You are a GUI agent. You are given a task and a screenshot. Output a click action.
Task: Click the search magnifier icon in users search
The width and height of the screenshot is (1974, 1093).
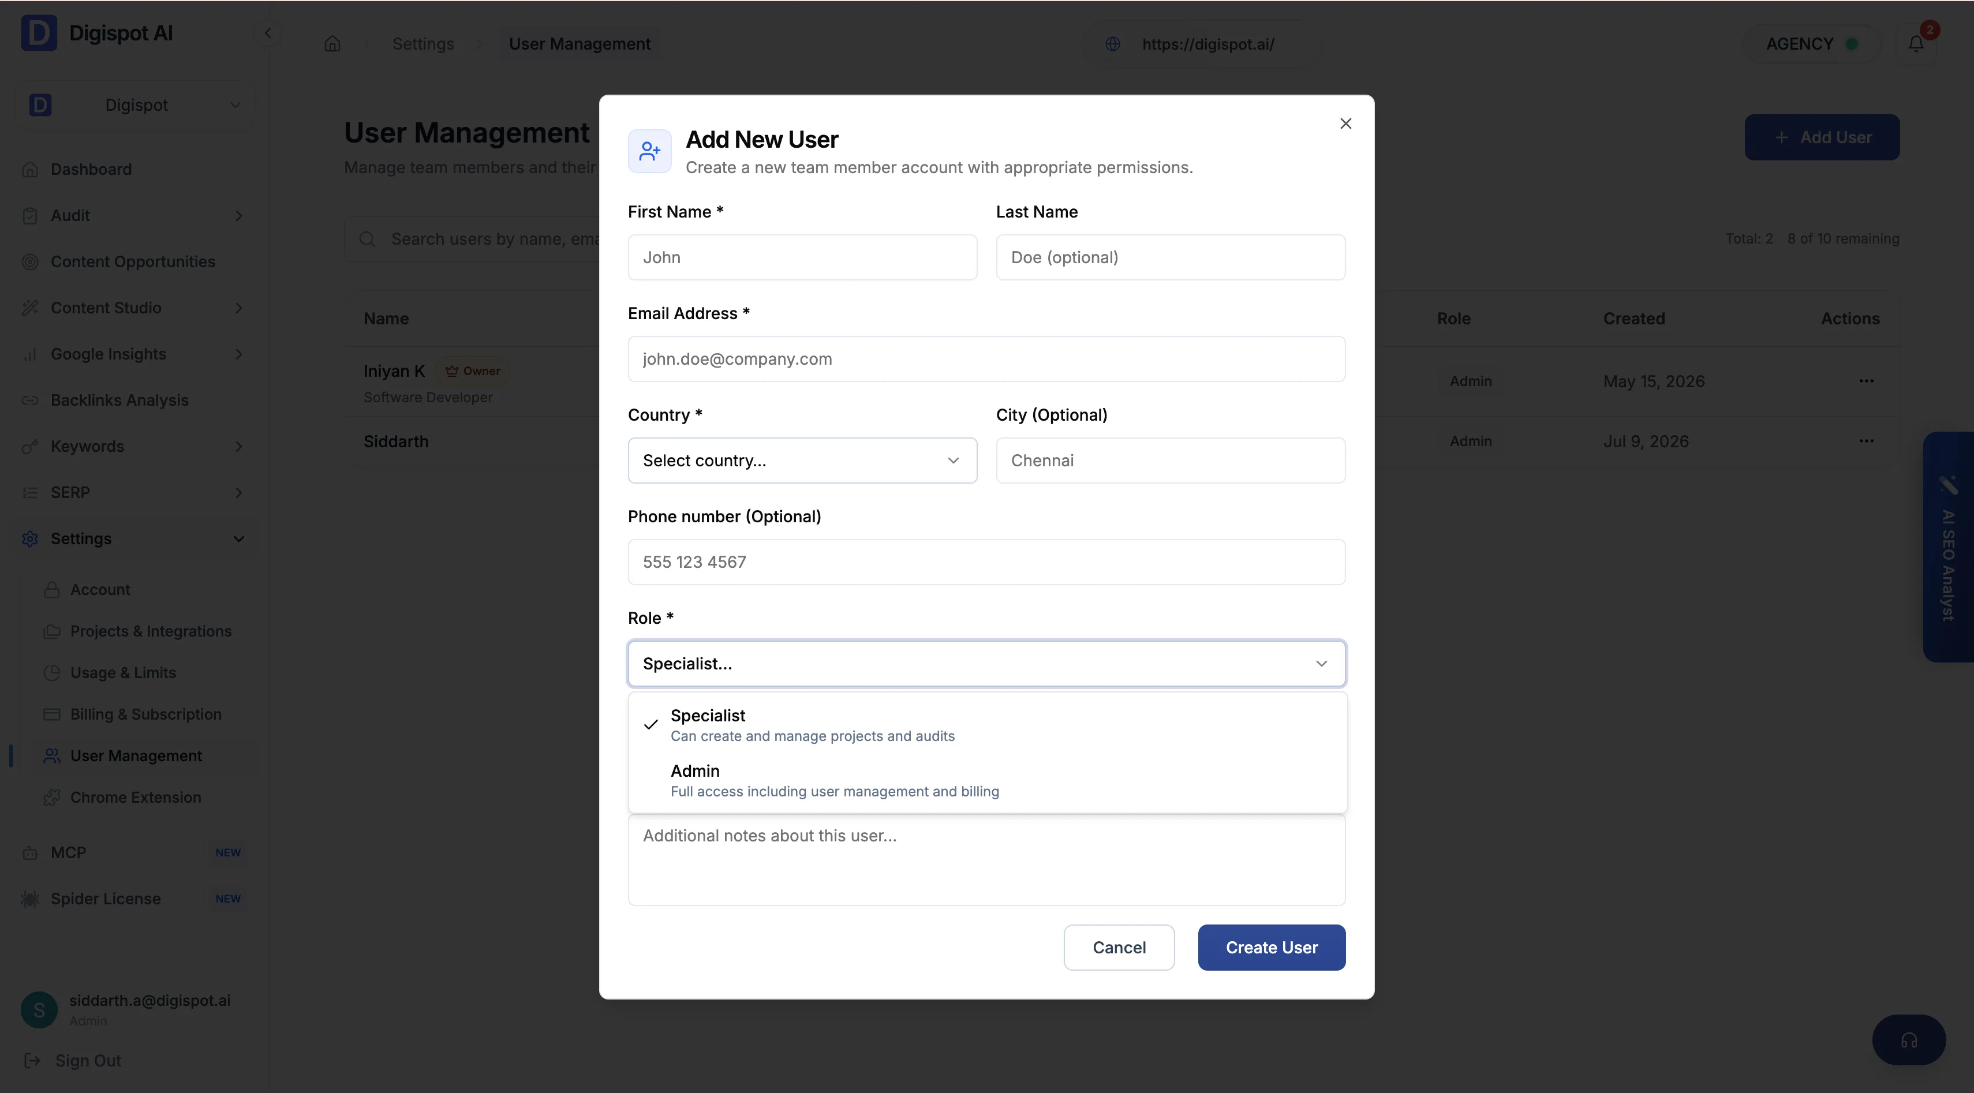point(367,239)
